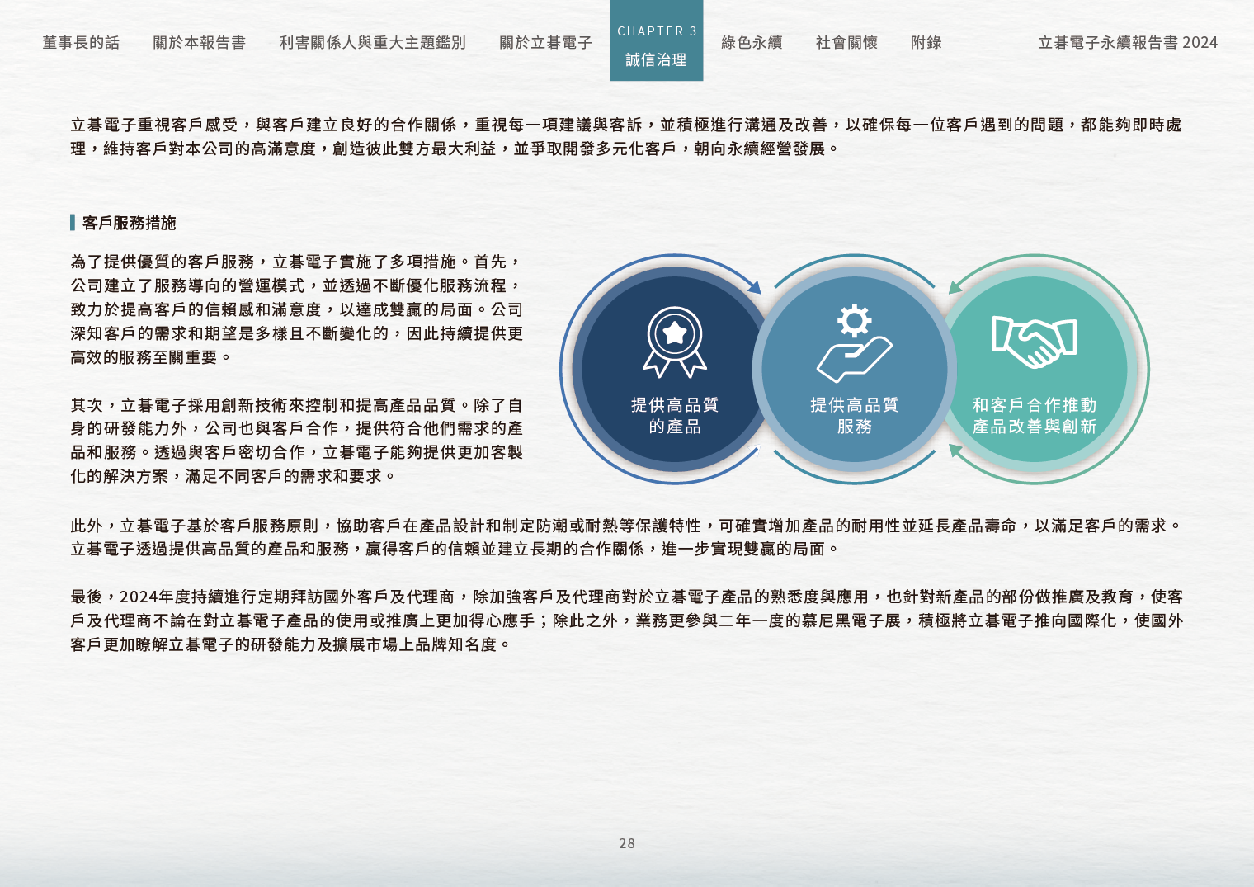Select the 提供高品質的產品 circle label
This screenshot has height=887, width=1254.
(675, 415)
